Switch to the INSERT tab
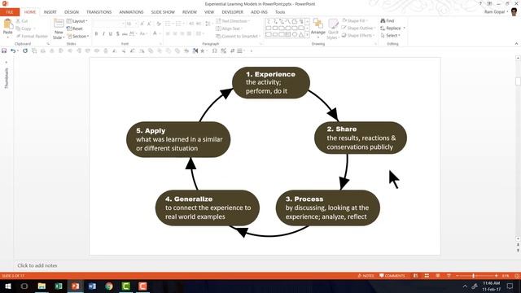Image resolution: width=521 pixels, height=293 pixels. (50, 12)
